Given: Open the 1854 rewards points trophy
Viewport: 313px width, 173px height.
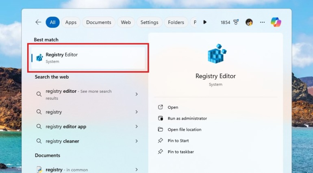Looking at the screenshot, I should click(x=230, y=22).
